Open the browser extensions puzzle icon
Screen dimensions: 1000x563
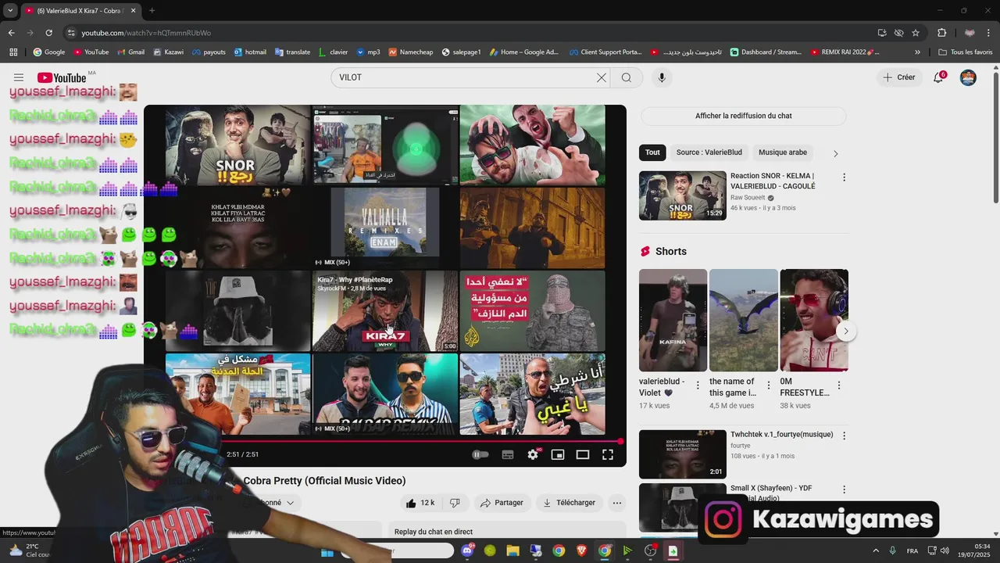coord(941,33)
